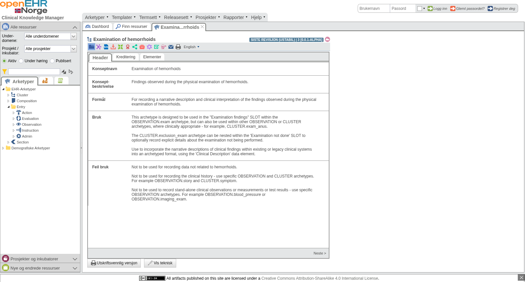525x282 pixels.
Task: Open the purple mind map view icon
Action: coord(99,47)
